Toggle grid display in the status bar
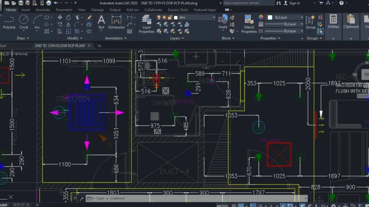The height and width of the screenshot is (207, 369). coord(234,204)
